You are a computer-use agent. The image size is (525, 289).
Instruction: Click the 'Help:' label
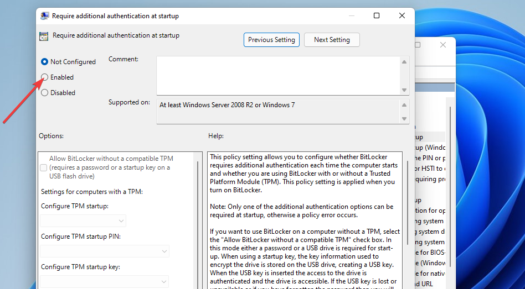216,136
